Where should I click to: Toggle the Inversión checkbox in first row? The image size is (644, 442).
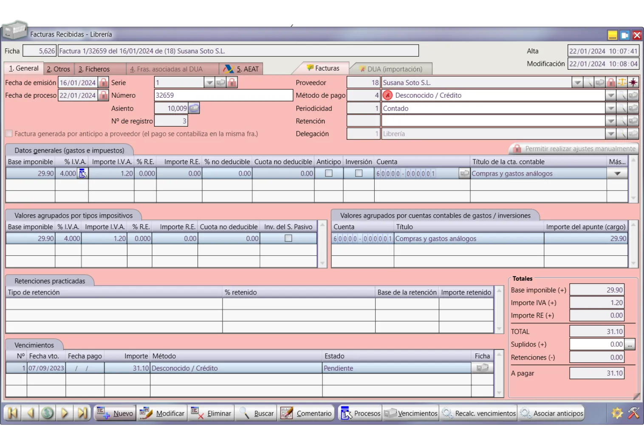click(x=359, y=173)
